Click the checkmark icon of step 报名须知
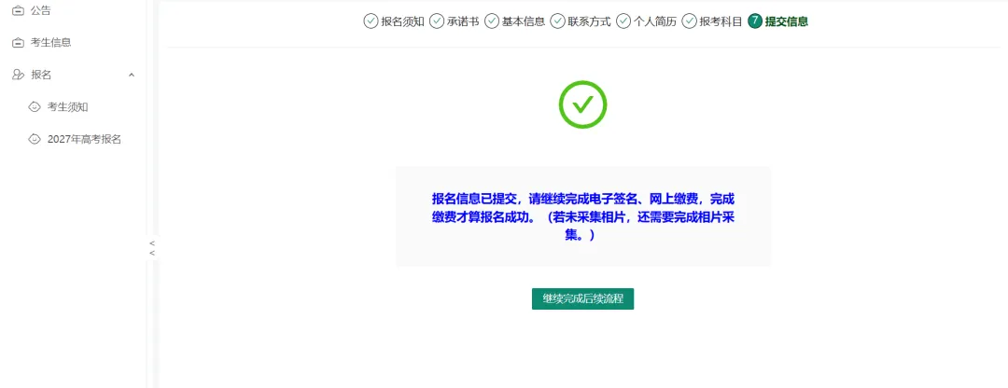 pyautogui.click(x=371, y=21)
